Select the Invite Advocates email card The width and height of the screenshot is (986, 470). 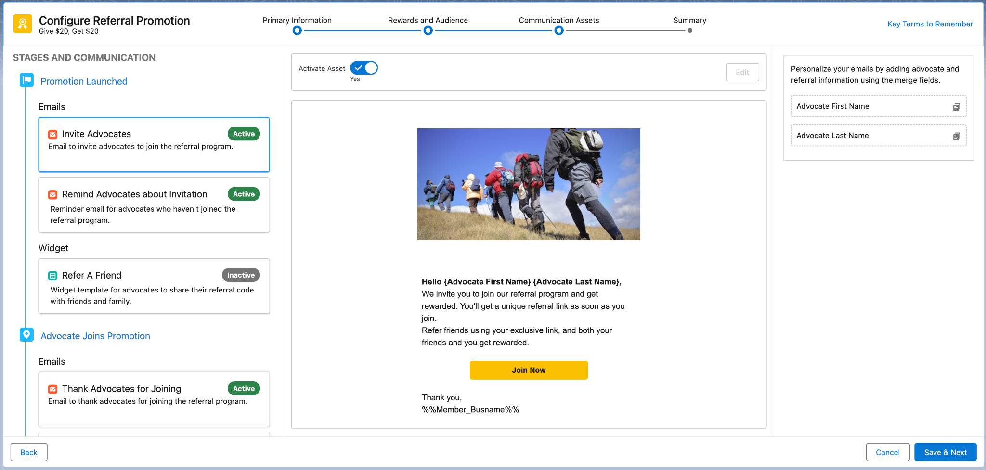154,144
